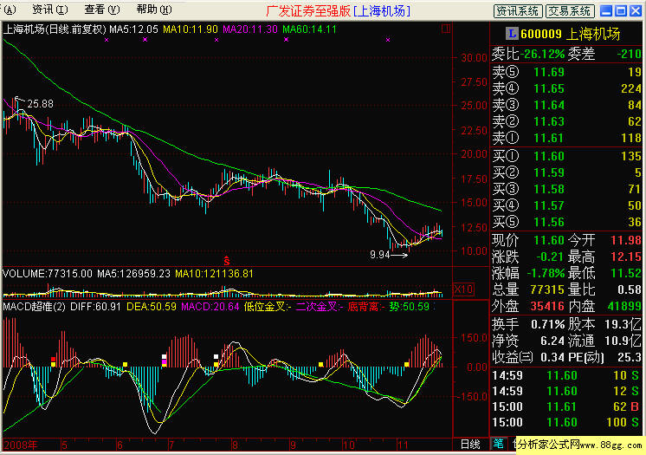Click the 卖④ price 11.65

(x=549, y=88)
